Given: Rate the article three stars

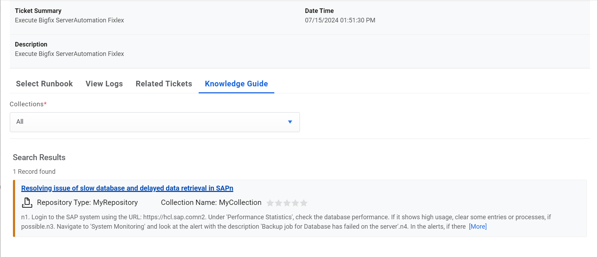Looking at the screenshot, I should tap(287, 203).
